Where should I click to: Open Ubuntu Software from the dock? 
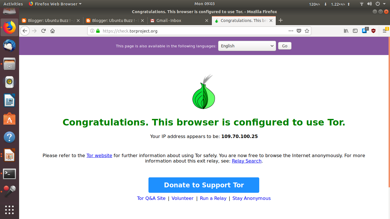click(x=9, y=119)
